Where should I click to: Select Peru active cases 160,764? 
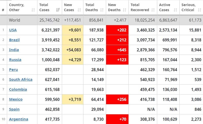point(170,70)
